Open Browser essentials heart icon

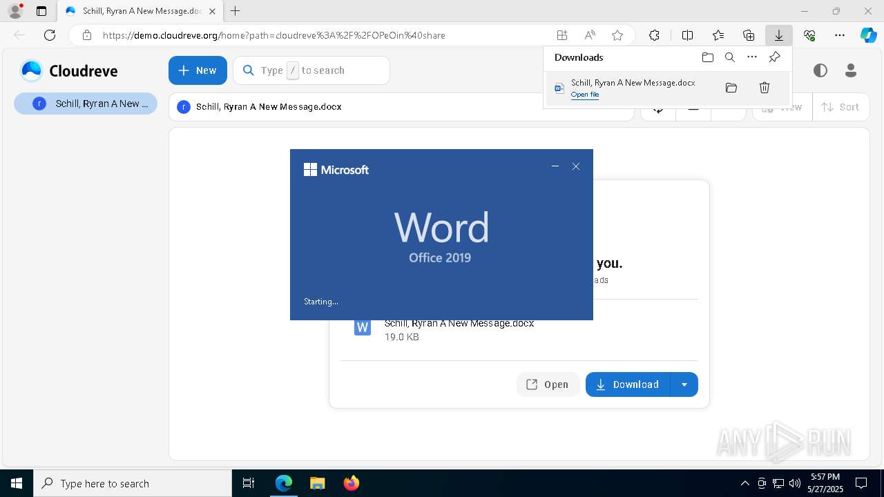pos(809,35)
